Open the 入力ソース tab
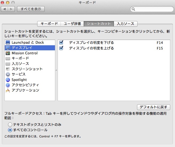The image size is (175, 147). click(x=126, y=24)
